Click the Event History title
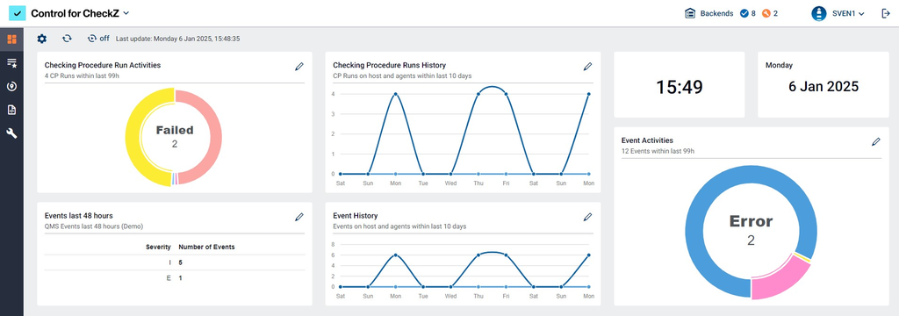 pyautogui.click(x=356, y=216)
